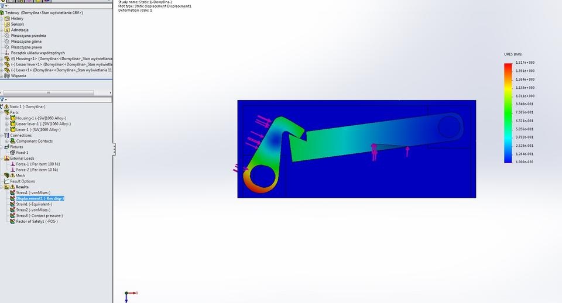
Task: Select the Testowy assembly root node
Action: (x=44, y=12)
